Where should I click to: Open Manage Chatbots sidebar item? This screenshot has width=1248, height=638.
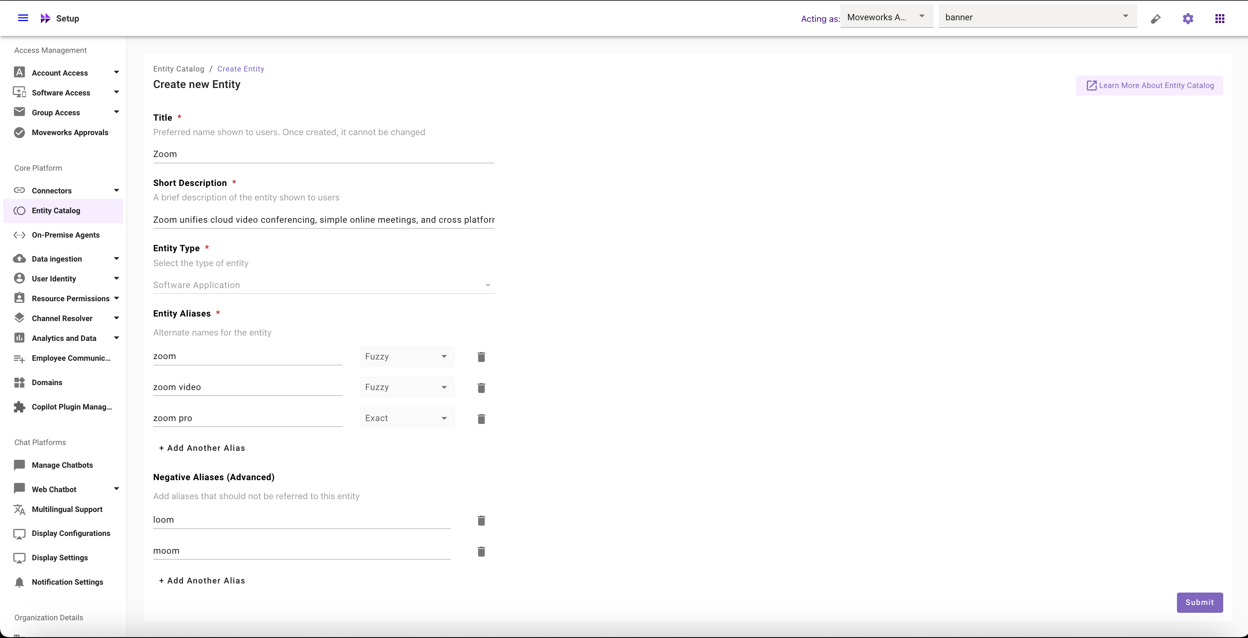pyautogui.click(x=62, y=465)
